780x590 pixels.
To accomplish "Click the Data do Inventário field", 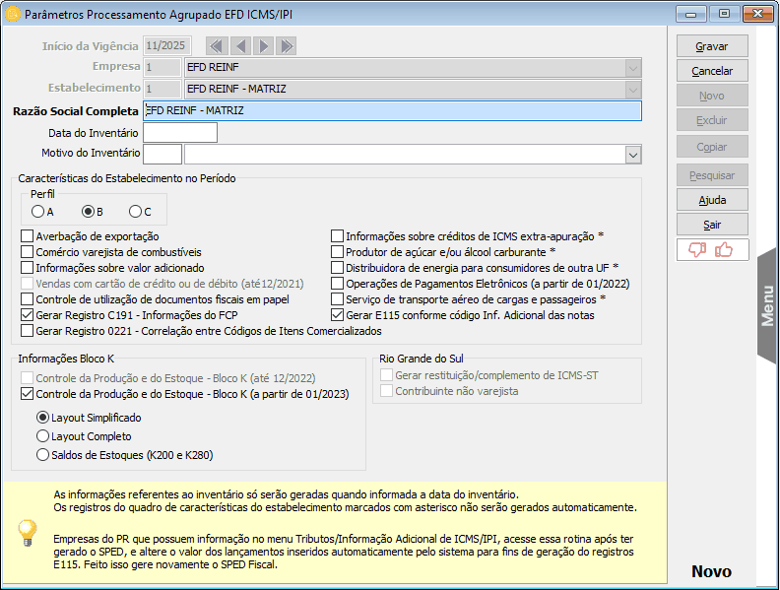I will click(180, 133).
